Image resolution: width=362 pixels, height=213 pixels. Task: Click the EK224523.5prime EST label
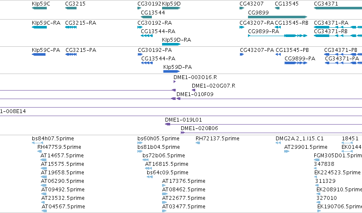point(337,173)
